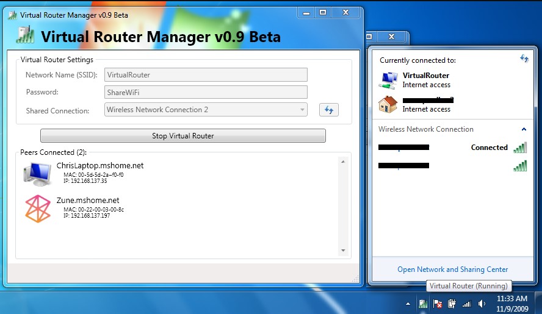The height and width of the screenshot is (314, 542).
Task: Click the ChrisLaptop computer peer icon
Action: (37, 173)
